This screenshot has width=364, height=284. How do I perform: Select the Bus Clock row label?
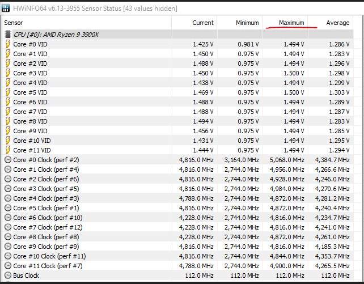tap(26, 275)
